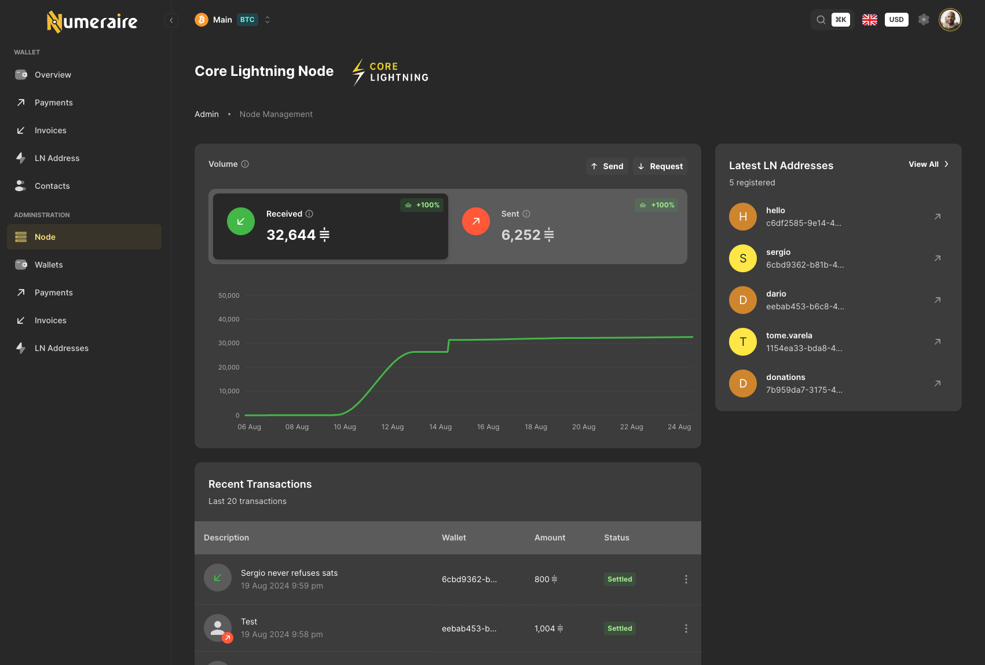Screen dimensions: 985x665
Task: Open the sergio address arrow icon
Action: [x=938, y=258]
